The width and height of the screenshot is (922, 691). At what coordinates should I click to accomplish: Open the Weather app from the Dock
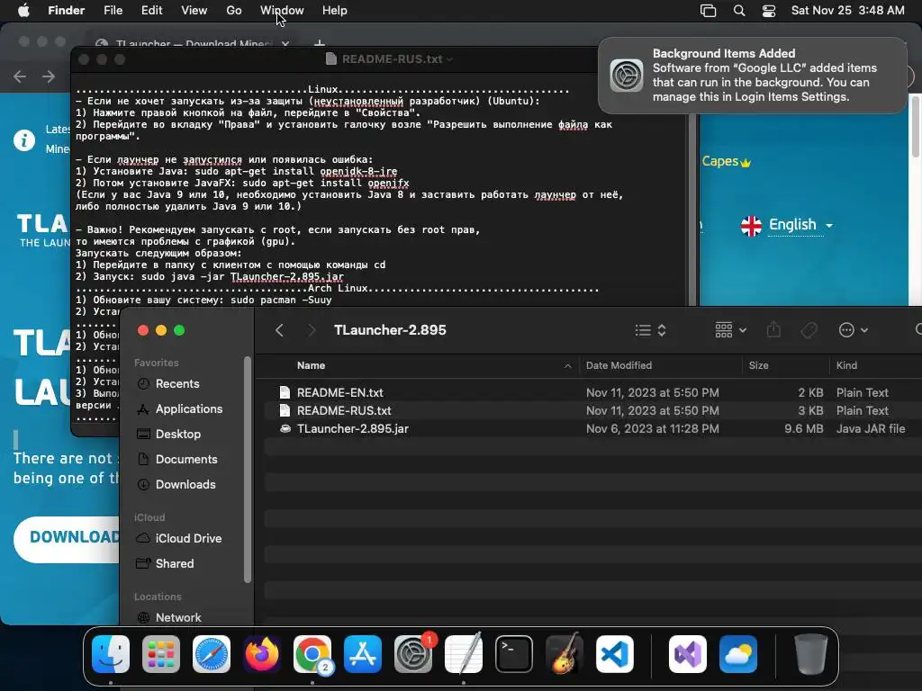tap(738, 654)
